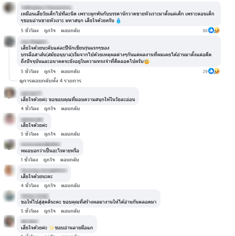Expand ดูการตอบกลับทั้ง 4 รายการ replies
The width and height of the screenshot is (235, 236).
(x=51, y=81)
